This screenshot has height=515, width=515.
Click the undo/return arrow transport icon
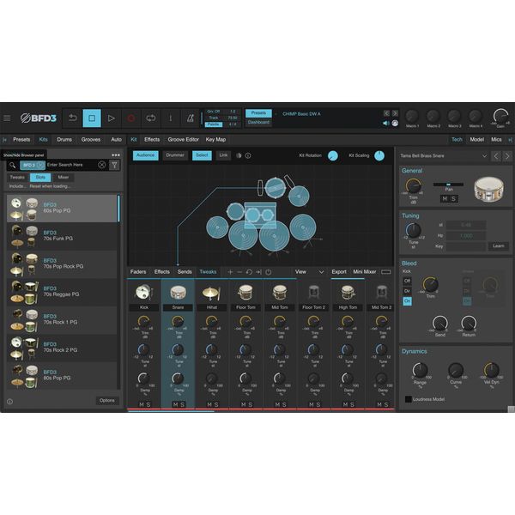(x=72, y=118)
